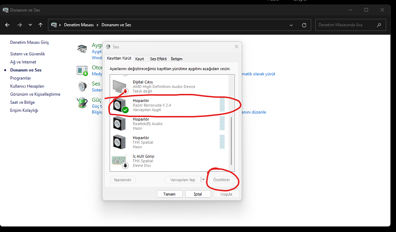396x232 pixels.
Task: Click the Ses dialog title speaker icon
Action: [108, 47]
